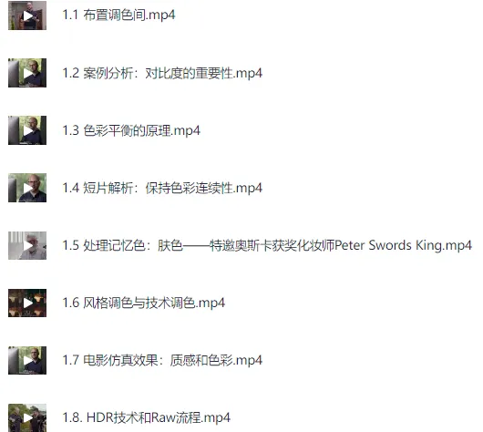Open file name 1.1 布置调色间.mp4
This screenshot has height=432, width=483.
pyautogui.click(x=118, y=15)
